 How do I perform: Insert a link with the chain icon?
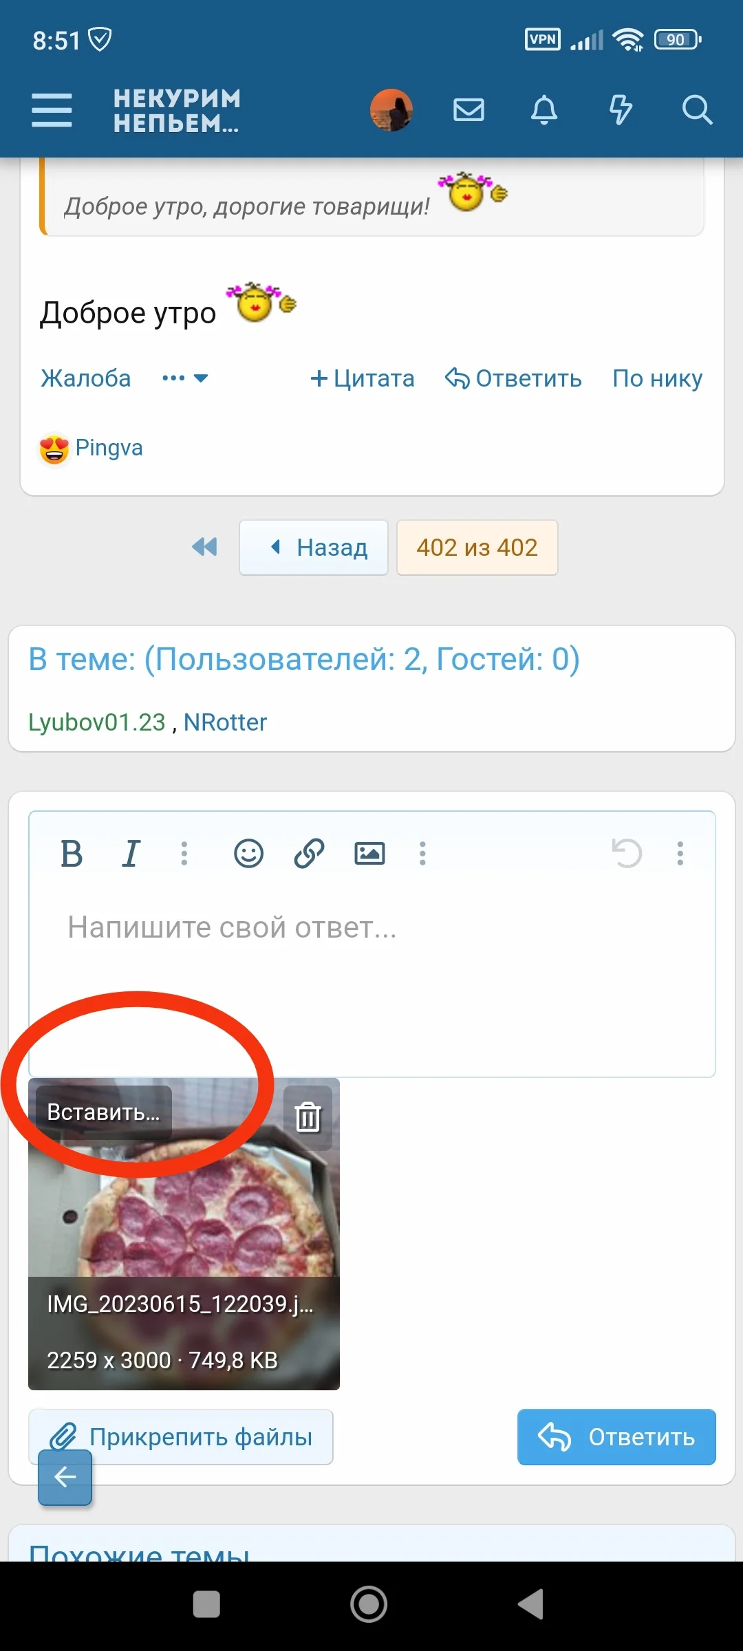tap(309, 854)
